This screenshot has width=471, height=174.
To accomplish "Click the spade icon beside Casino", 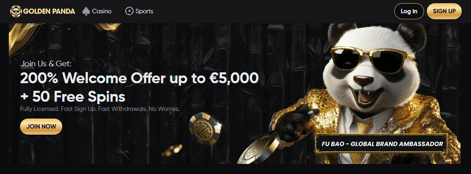I will click(86, 11).
